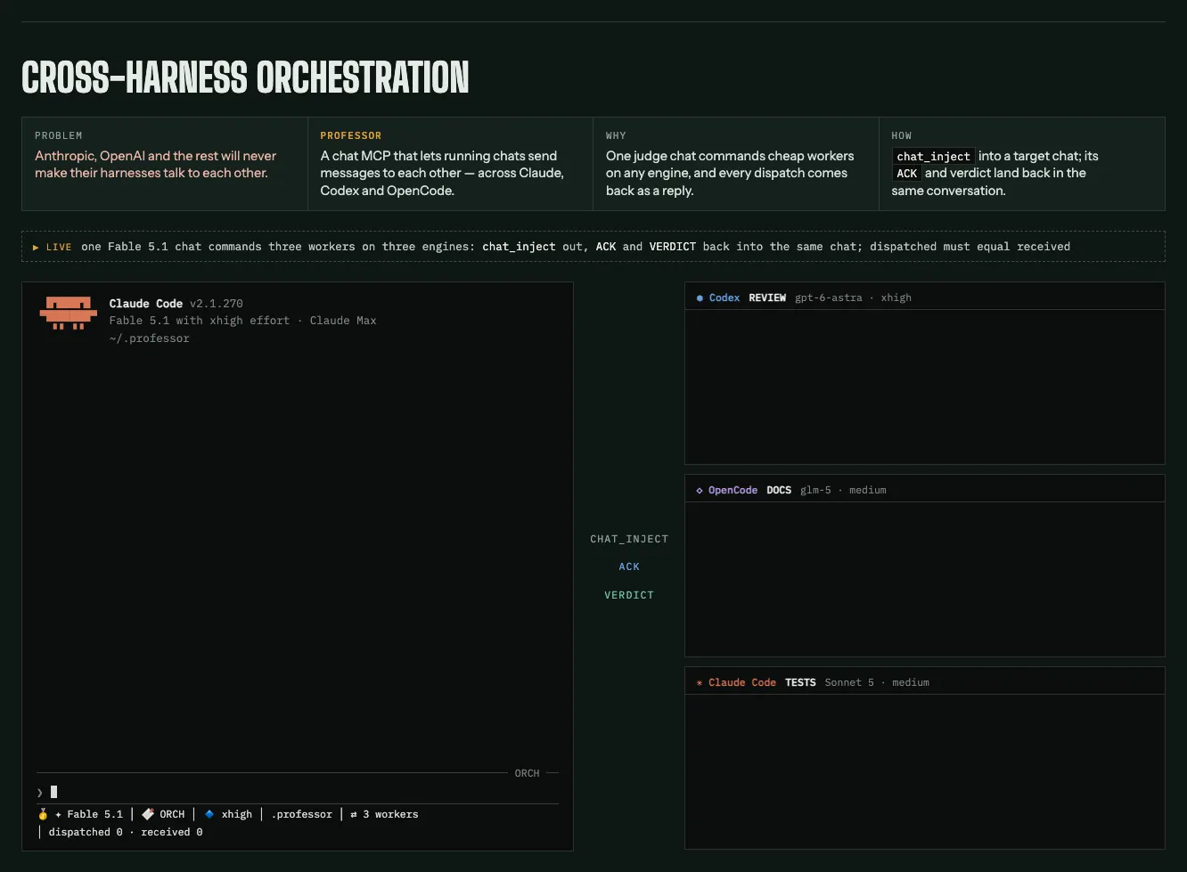Click the orange asterisk icon in the TESTS panel header
The image size is (1187, 872).
point(700,683)
